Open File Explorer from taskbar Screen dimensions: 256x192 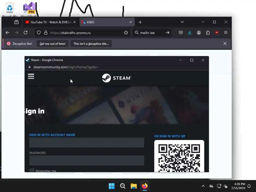[x=133, y=186]
